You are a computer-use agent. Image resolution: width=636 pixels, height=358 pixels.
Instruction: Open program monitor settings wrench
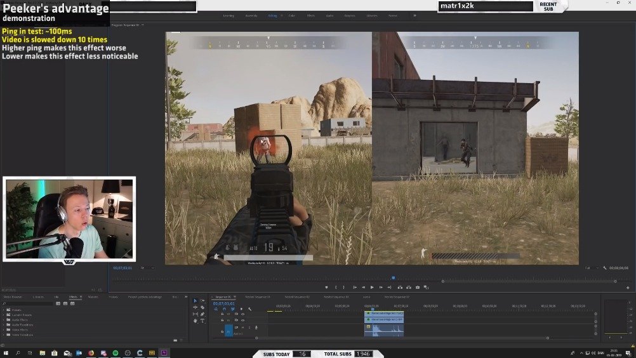(x=605, y=268)
